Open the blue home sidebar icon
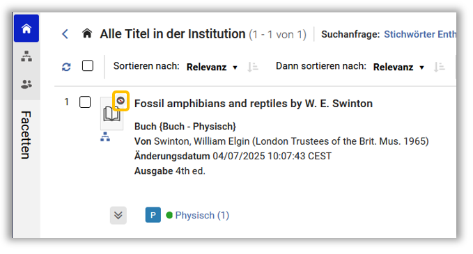 [26, 29]
